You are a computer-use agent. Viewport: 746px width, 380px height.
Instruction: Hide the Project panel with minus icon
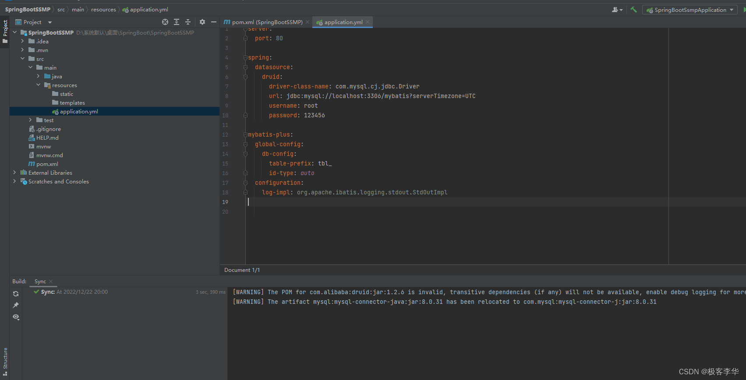(214, 22)
